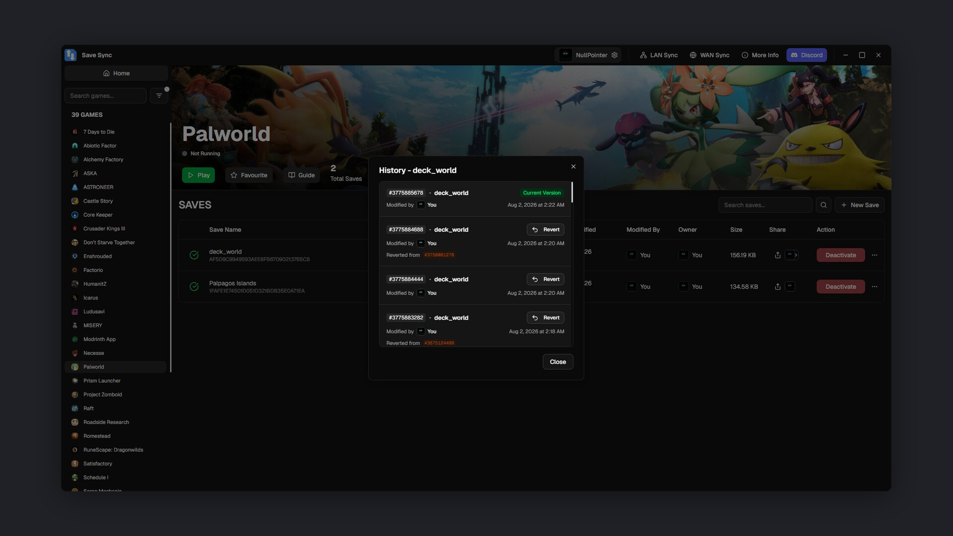The image size is (953, 536).
Task: Select ASTRONEER in game list
Action: 116,188
